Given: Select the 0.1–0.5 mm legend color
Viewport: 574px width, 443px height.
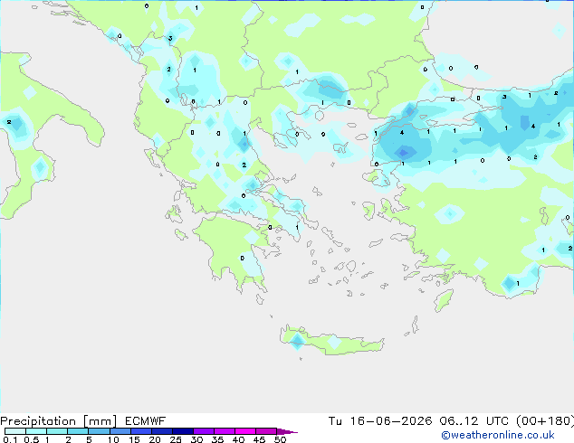Looking at the screenshot, I should [15, 431].
